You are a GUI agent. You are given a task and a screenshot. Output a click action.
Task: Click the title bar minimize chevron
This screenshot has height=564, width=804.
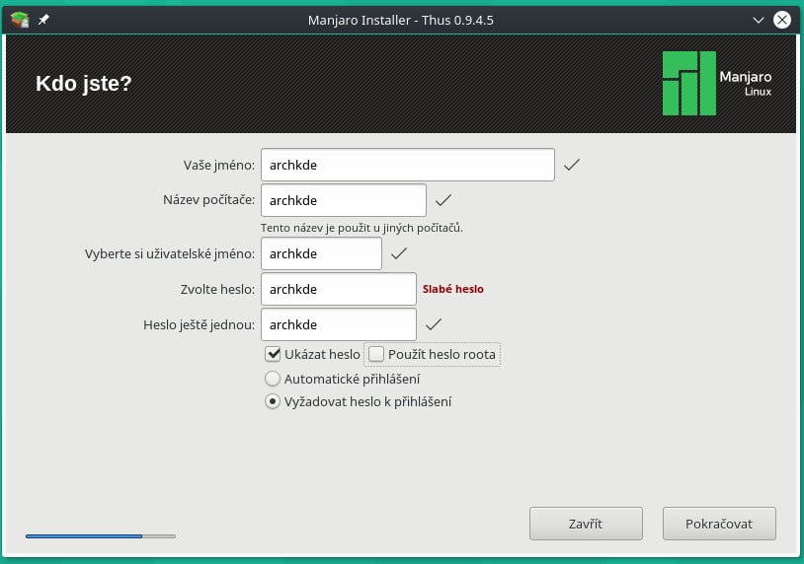pos(758,20)
